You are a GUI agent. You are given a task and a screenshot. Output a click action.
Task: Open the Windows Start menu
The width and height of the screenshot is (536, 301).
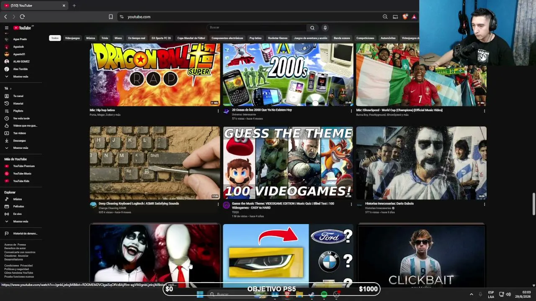click(200, 294)
